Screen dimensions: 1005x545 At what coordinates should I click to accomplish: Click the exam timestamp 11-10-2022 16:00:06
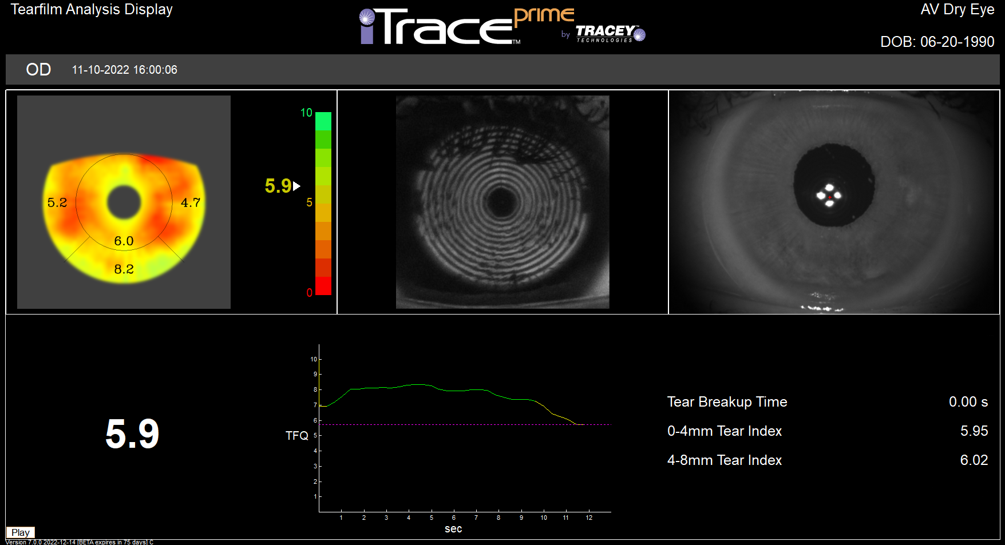point(124,70)
